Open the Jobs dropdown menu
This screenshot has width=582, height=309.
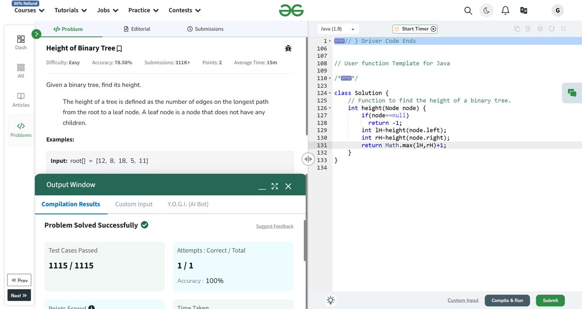[108, 10]
